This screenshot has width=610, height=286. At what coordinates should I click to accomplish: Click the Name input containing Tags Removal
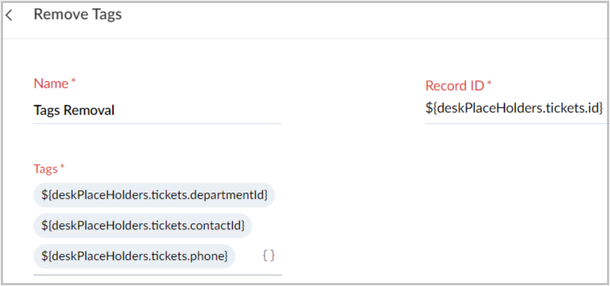click(157, 111)
